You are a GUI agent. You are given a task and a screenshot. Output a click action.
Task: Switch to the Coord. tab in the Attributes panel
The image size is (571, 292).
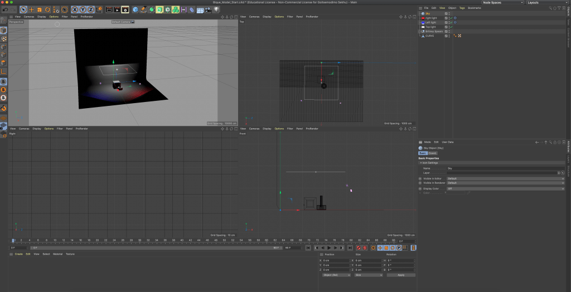coord(433,153)
